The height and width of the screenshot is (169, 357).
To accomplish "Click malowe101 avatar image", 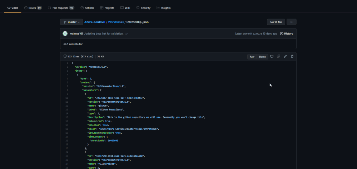I will point(65,34).
